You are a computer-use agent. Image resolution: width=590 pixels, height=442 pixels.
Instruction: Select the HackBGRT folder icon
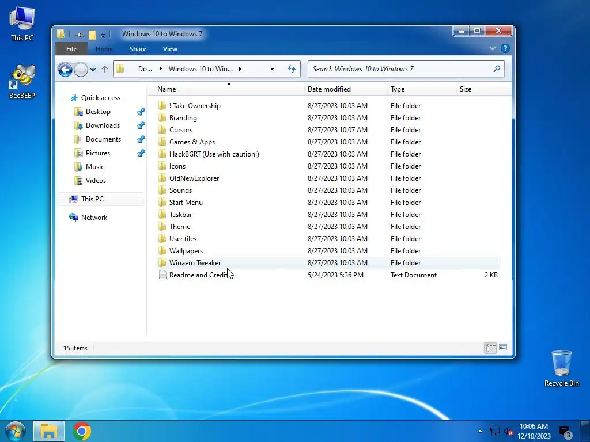pos(162,154)
